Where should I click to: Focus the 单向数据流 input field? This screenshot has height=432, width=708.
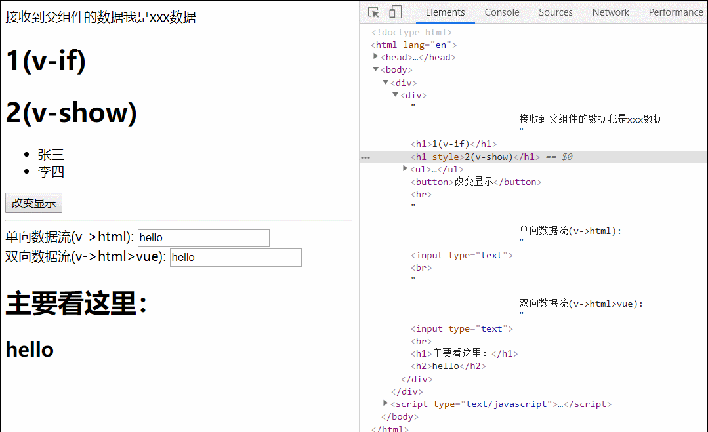(203, 238)
